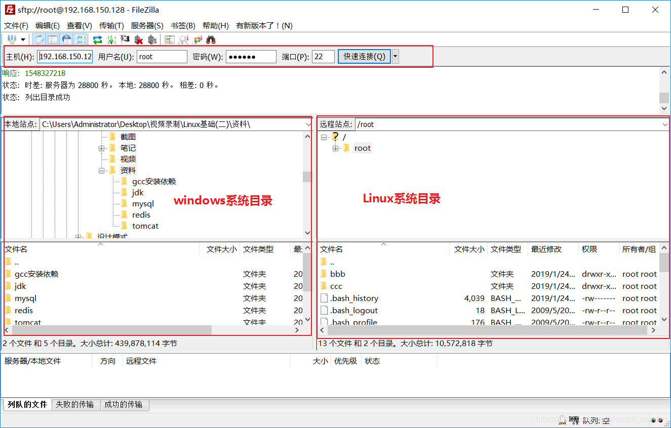
Task: Collapse the 资料 folder in local tree
Action: tap(102, 170)
